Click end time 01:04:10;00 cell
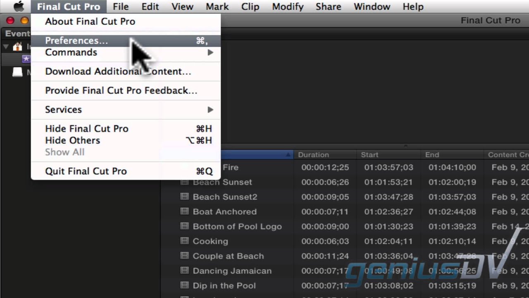Screen dimensions: 529x298 pyautogui.click(x=452, y=168)
